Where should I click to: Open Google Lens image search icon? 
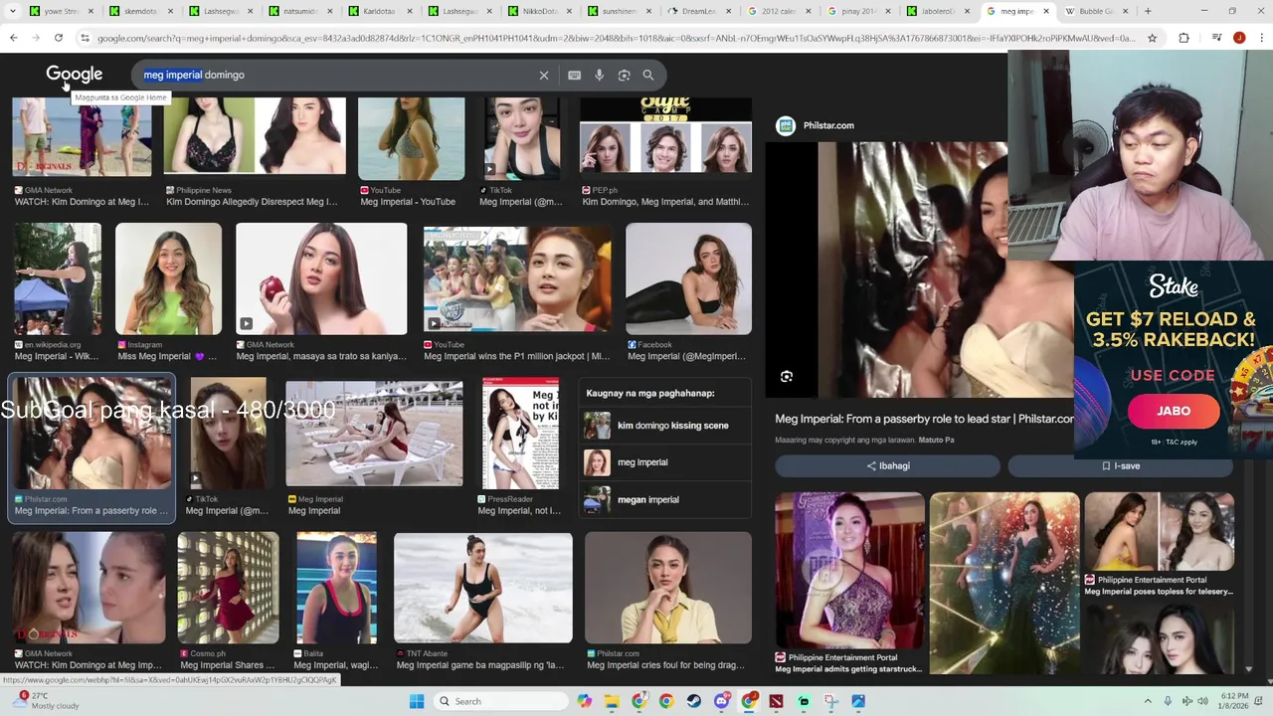624,76
